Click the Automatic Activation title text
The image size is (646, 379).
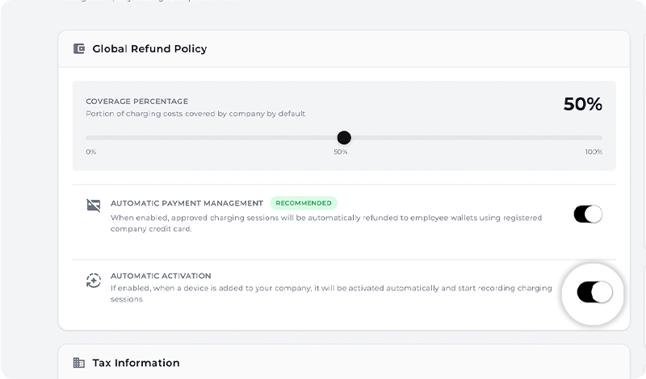pos(161,276)
